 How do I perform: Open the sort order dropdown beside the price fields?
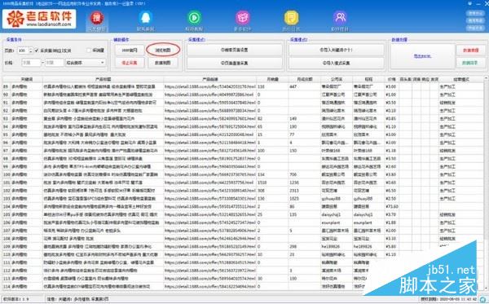point(85,63)
